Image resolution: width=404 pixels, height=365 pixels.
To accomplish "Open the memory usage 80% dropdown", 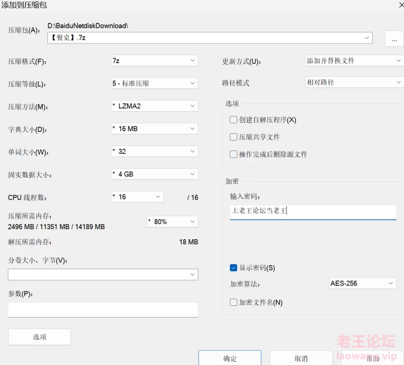I will coord(172,222).
